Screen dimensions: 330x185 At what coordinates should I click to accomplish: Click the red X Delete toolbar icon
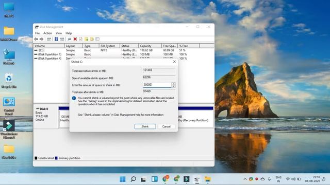coord(75,39)
